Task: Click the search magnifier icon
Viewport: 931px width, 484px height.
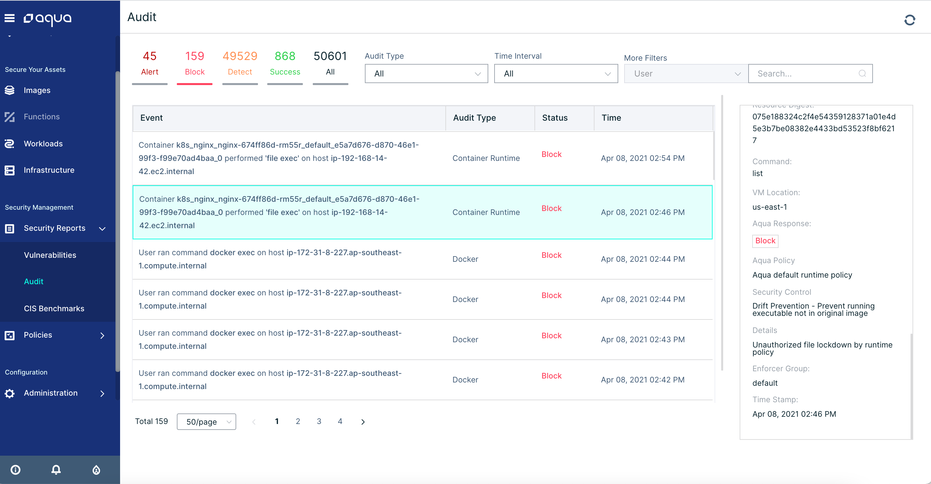Action: point(862,73)
